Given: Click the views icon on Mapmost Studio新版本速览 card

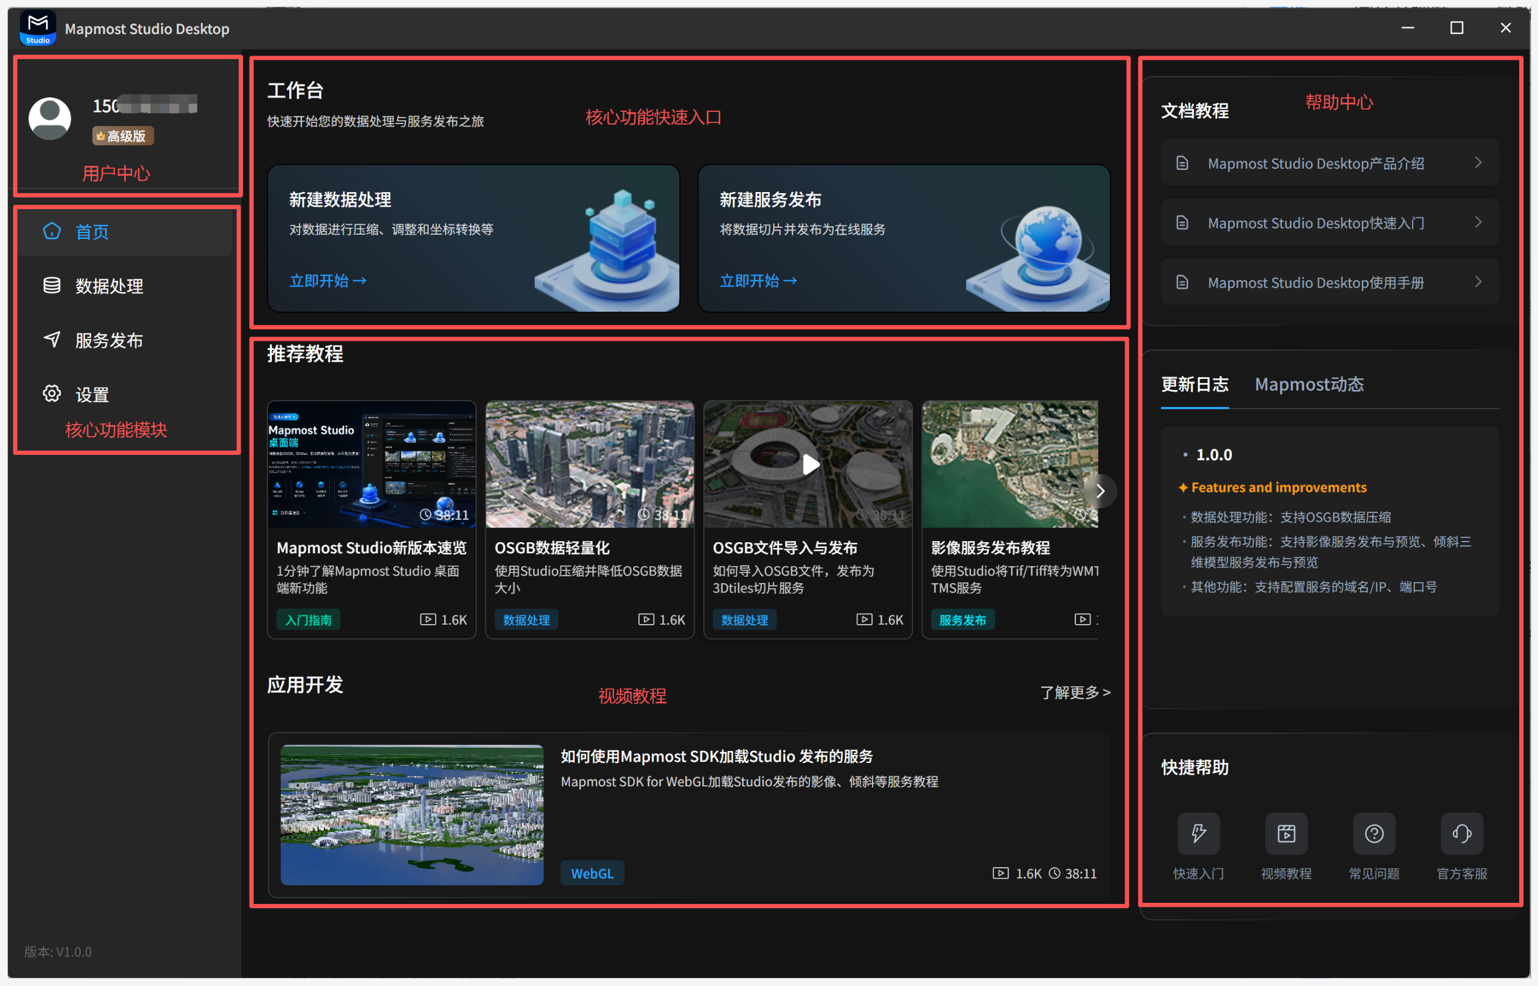Looking at the screenshot, I should pos(428,620).
